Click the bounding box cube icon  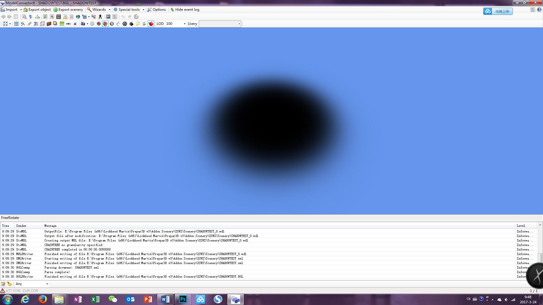pos(42,24)
